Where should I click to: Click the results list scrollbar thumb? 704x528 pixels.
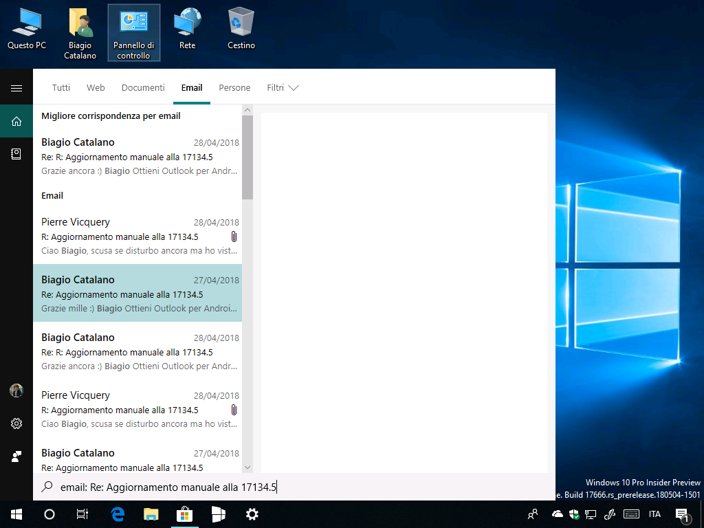[247, 157]
